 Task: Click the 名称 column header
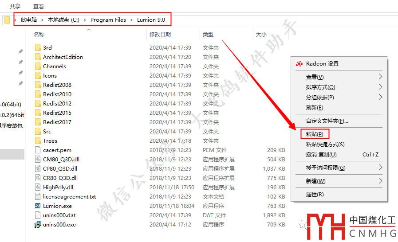[39, 35]
